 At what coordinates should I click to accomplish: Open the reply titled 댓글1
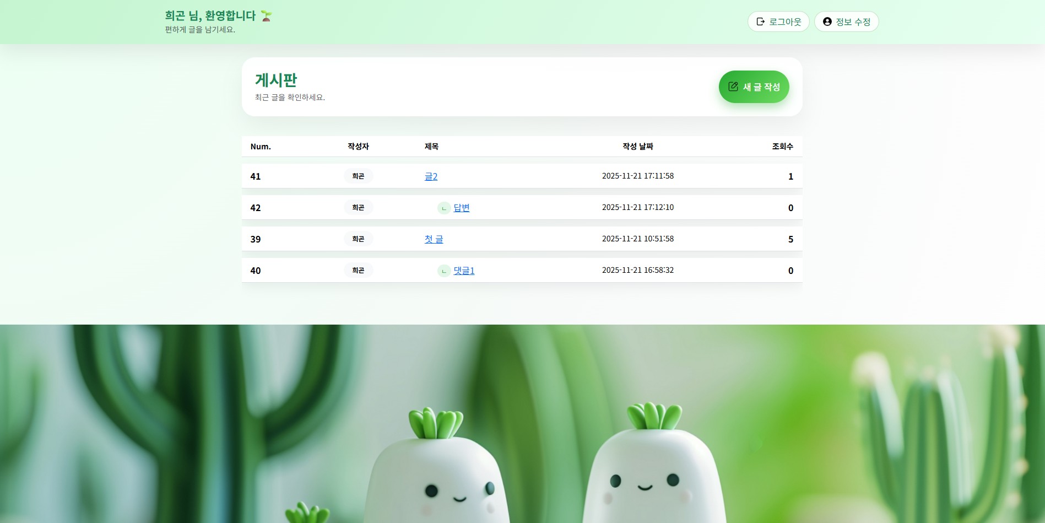464,271
